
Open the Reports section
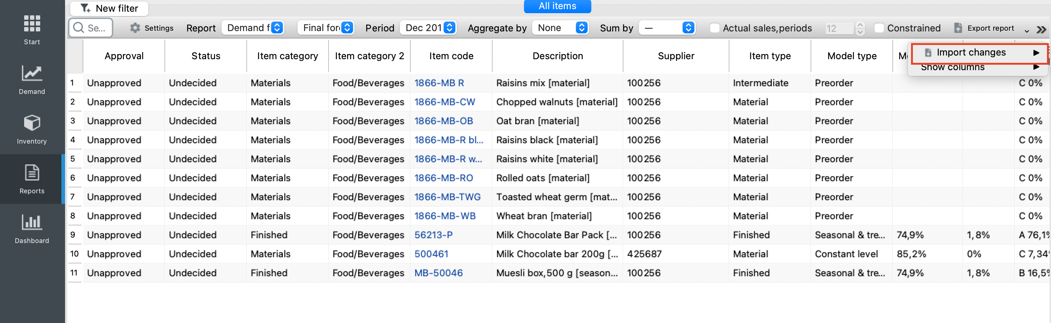click(32, 179)
